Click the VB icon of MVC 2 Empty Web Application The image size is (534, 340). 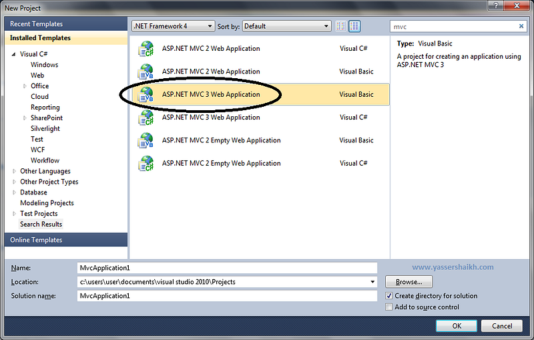[x=146, y=140]
